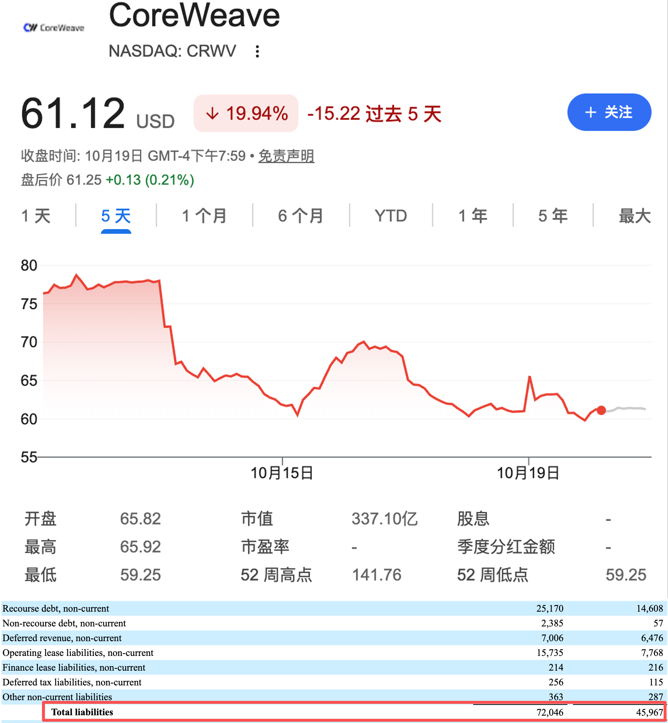The width and height of the screenshot is (668, 723).
Task: Switch to the 6 个月 range tab
Action: 300,216
